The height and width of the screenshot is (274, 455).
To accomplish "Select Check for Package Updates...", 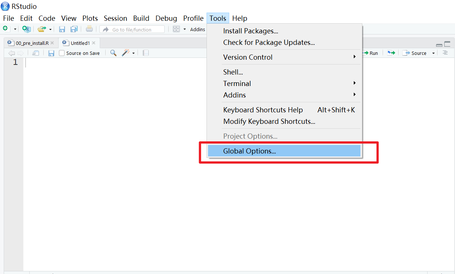I will [x=284, y=43].
